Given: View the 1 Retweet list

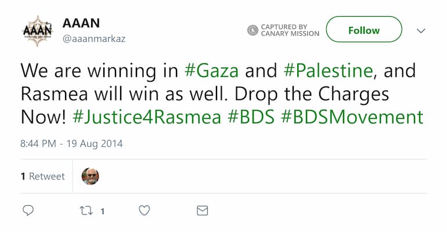Looking at the screenshot, I should [43, 176].
